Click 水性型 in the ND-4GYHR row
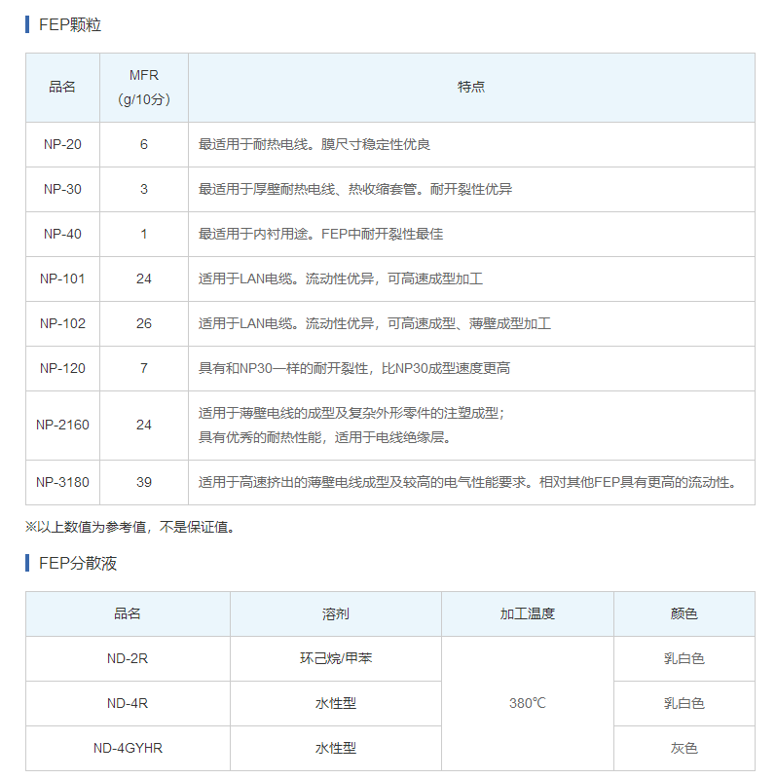The height and width of the screenshot is (779, 776). click(336, 748)
